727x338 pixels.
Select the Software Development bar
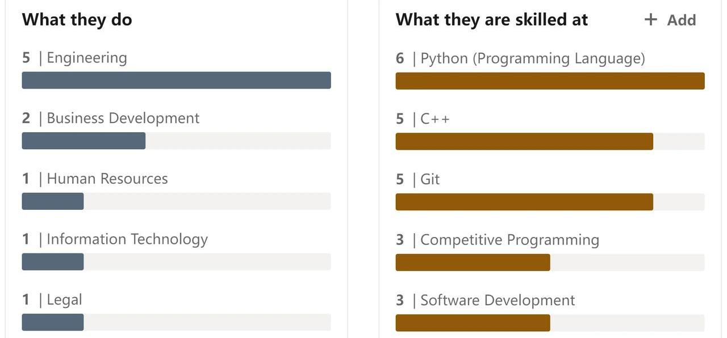473,323
